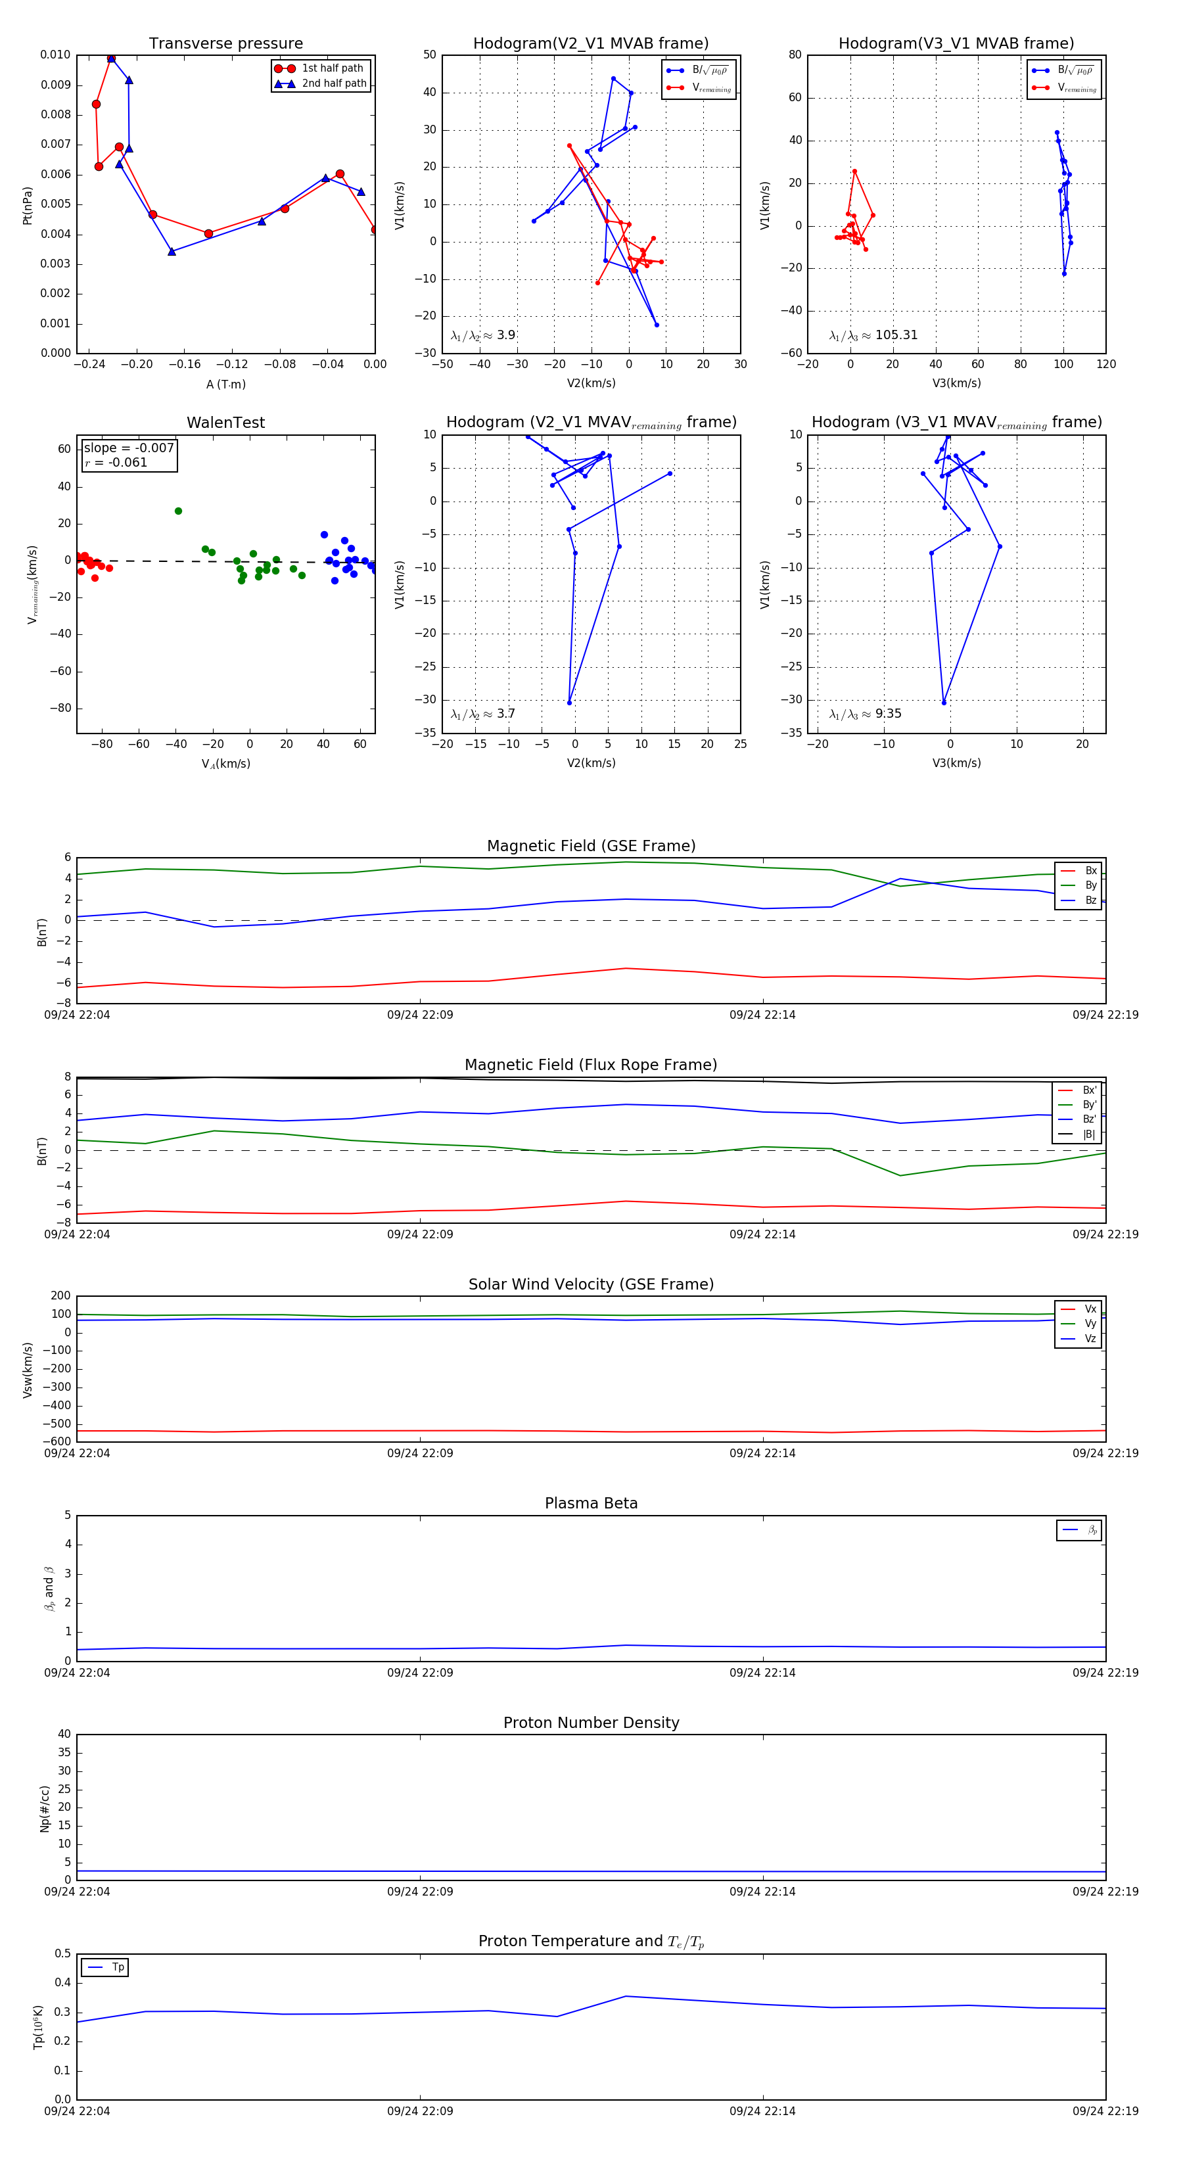Click the 'Vy' legend entry in velocity plot
Image resolution: width=1183 pixels, height=2169 pixels.
pos(1079,1324)
